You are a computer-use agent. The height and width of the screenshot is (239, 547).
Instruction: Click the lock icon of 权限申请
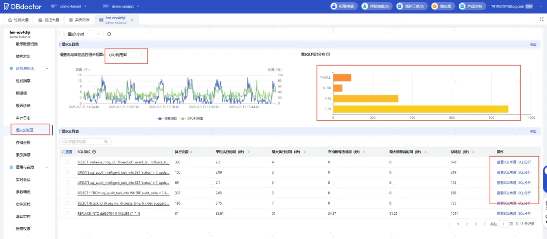pyautogui.click(x=334, y=6)
